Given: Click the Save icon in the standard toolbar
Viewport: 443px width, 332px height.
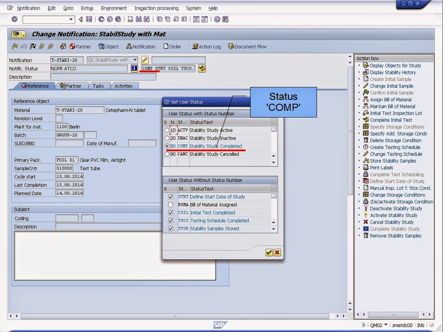Looking at the screenshot, I should coord(89,19).
